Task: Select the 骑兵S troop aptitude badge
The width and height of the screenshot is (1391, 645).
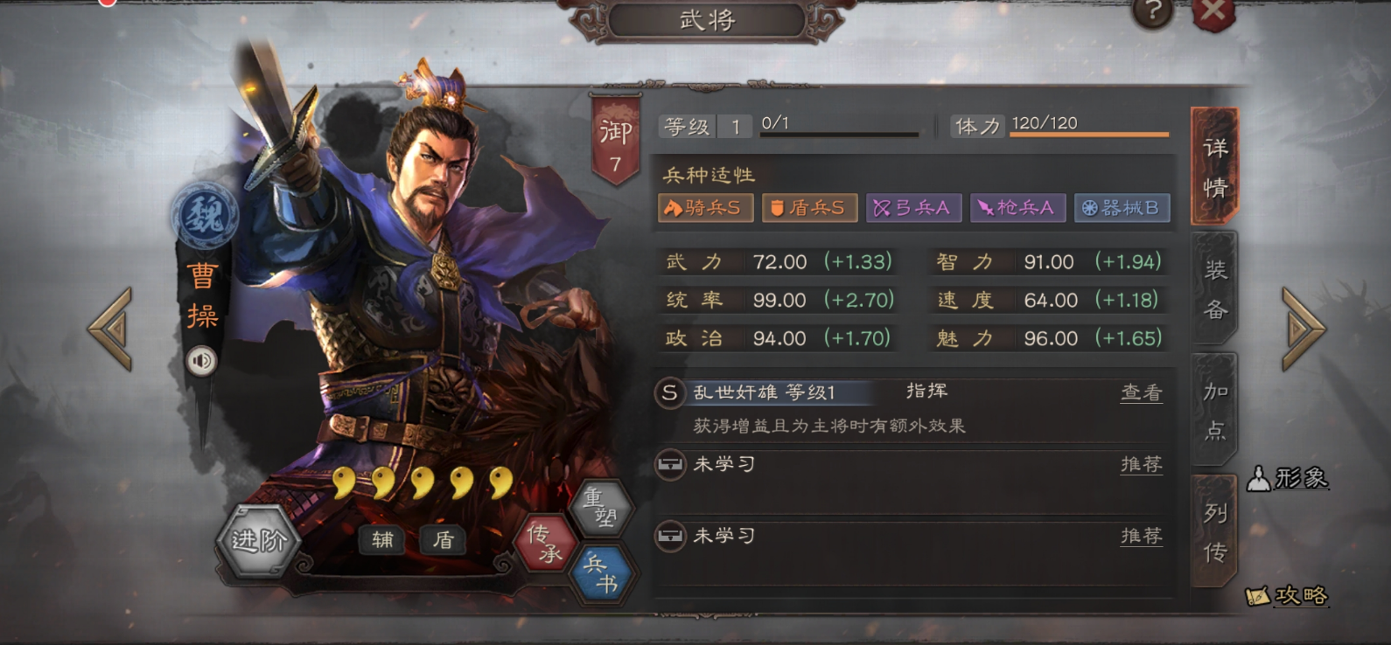Action: coord(705,208)
